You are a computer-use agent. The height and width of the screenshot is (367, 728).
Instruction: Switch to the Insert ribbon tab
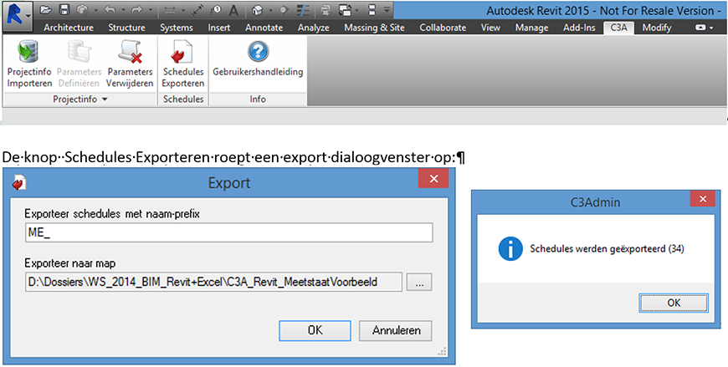tap(218, 28)
